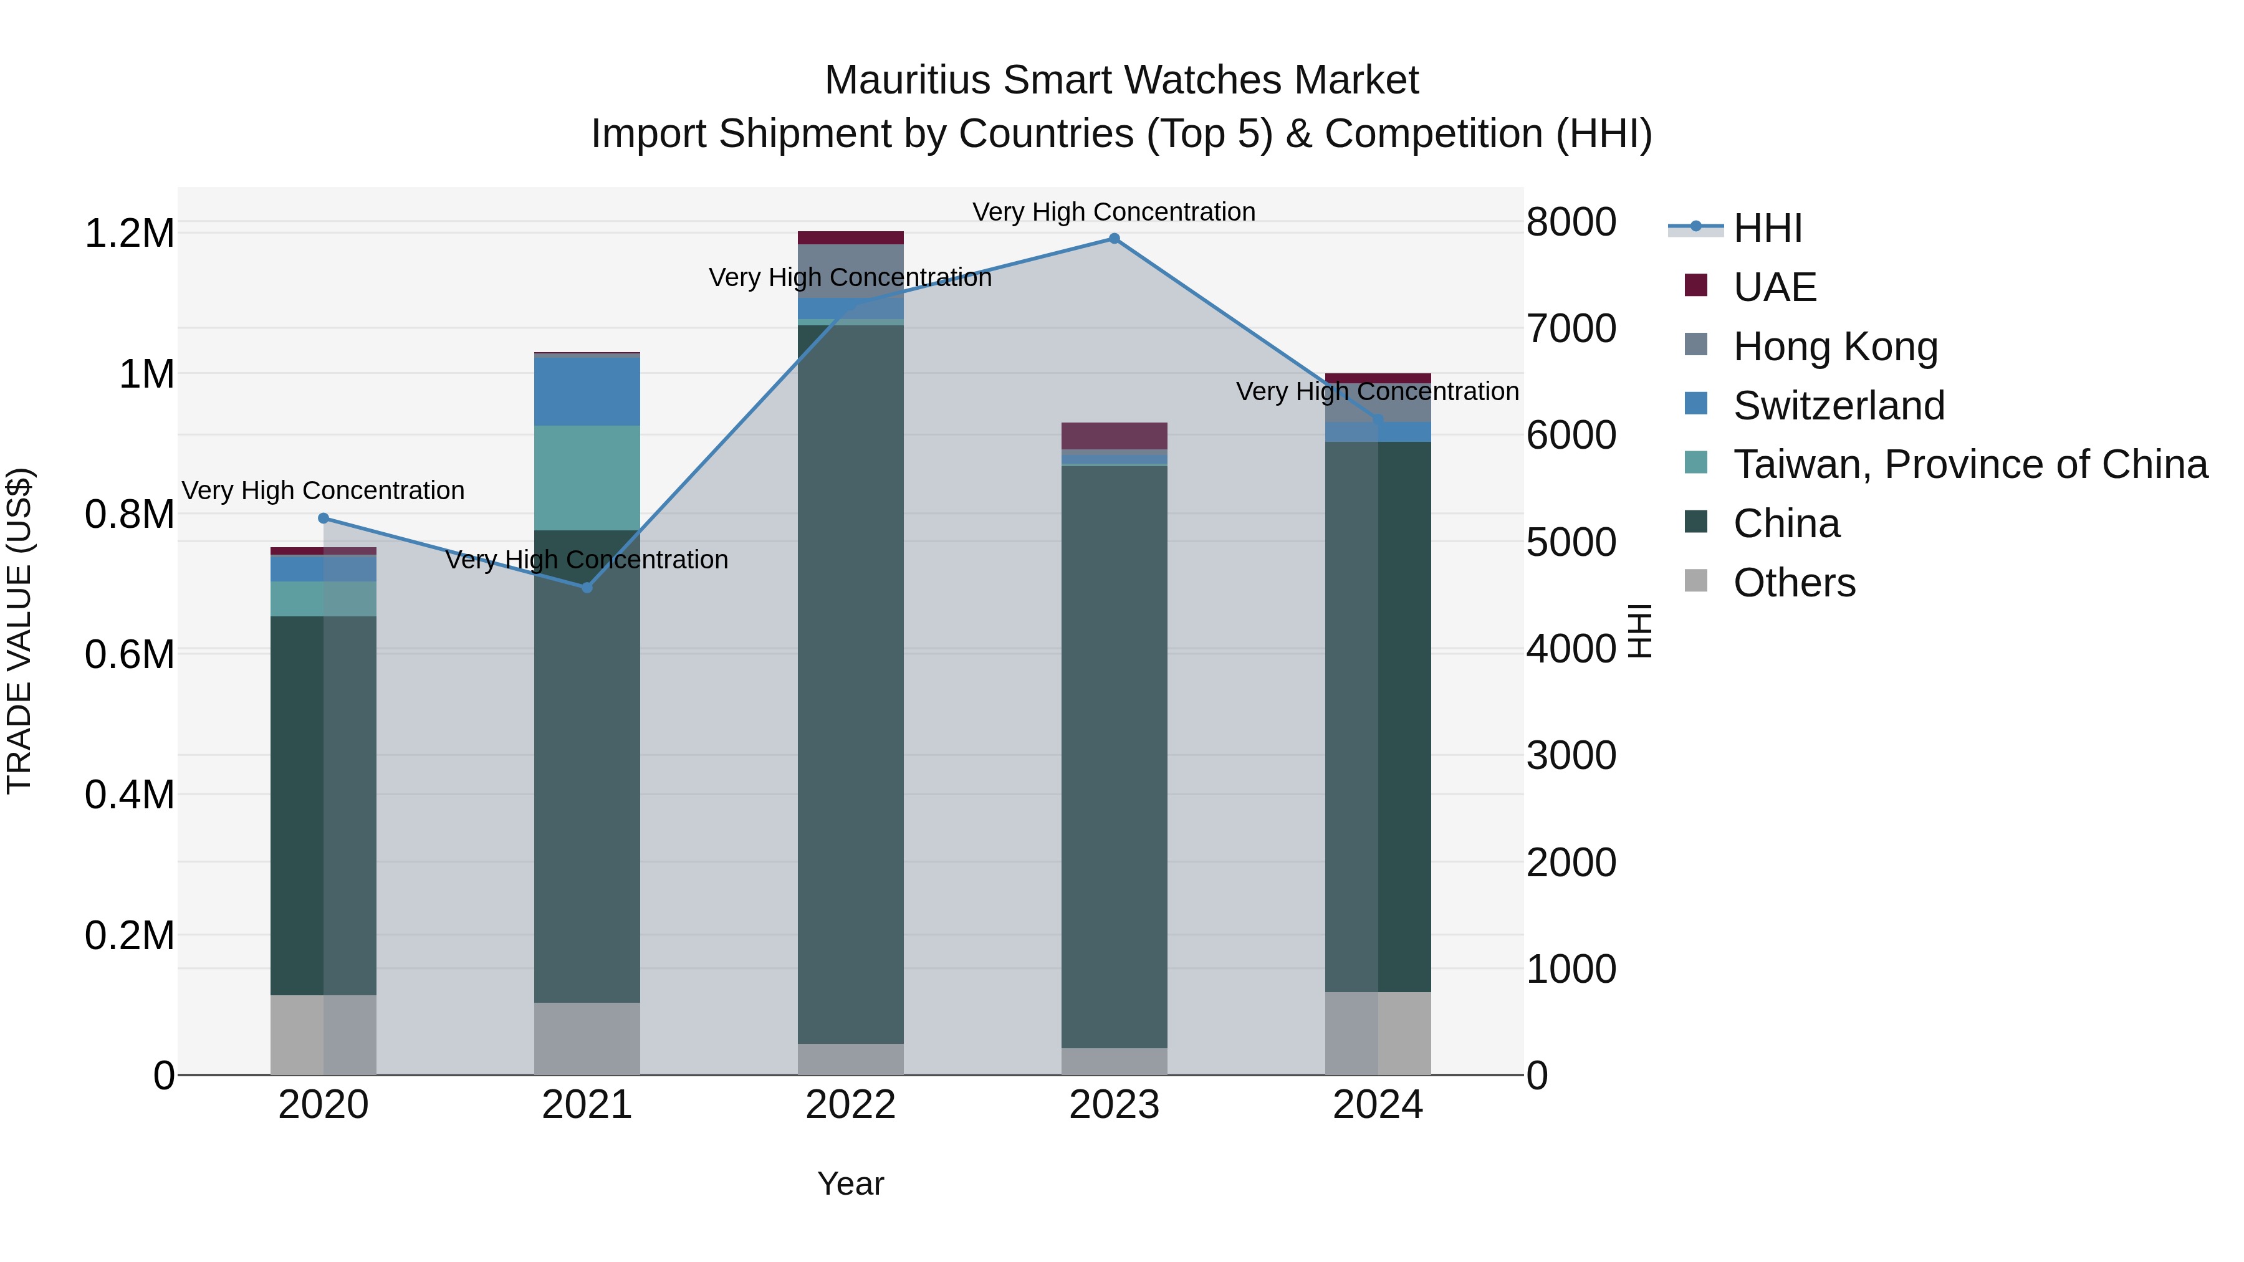Toggle the Others legend entry
This screenshot has width=2244, height=1262.
pyautogui.click(x=1770, y=583)
